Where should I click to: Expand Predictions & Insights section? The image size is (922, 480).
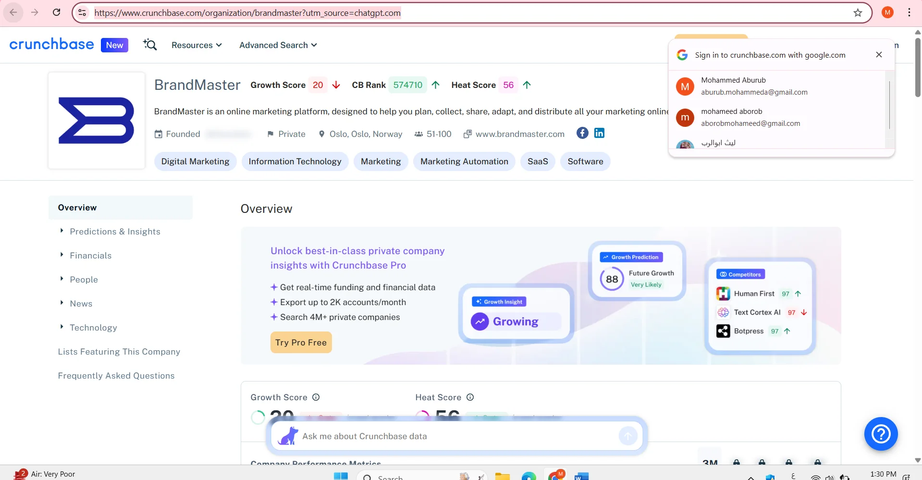115,232
